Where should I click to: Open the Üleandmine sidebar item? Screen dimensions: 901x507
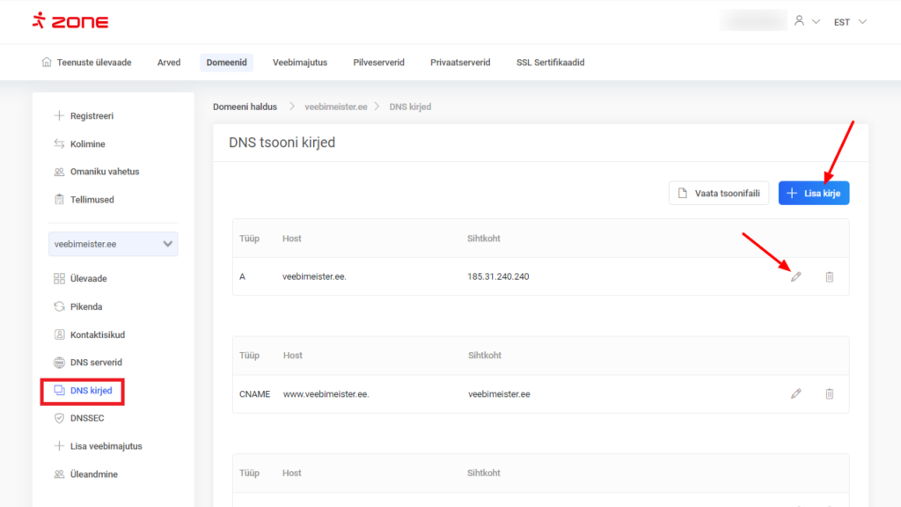click(93, 474)
